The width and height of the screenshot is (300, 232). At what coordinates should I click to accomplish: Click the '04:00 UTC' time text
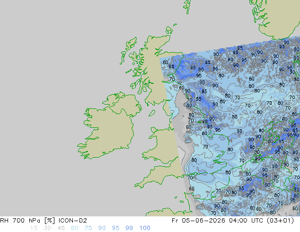(247, 221)
